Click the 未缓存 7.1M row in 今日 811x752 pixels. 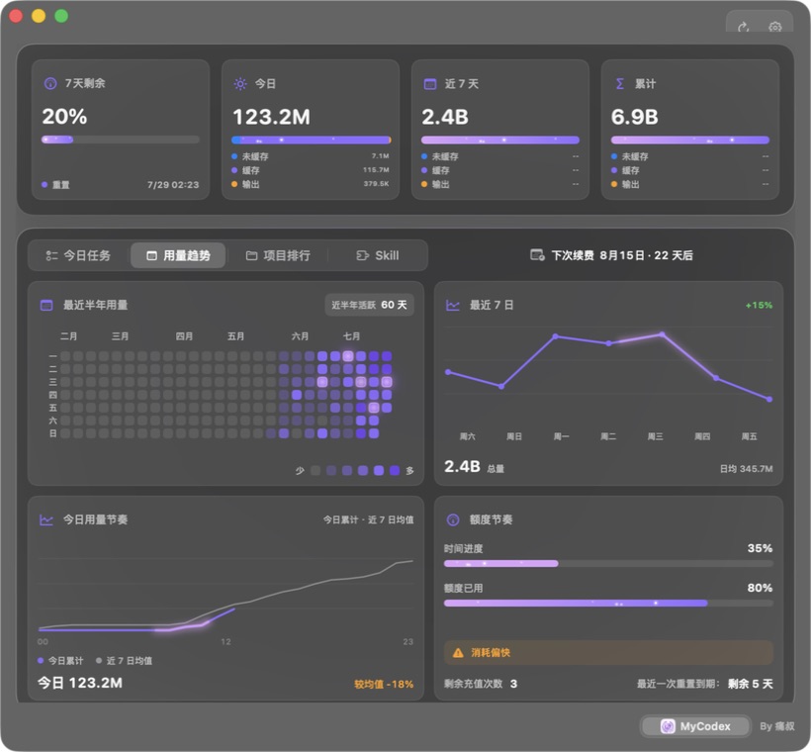tap(311, 156)
